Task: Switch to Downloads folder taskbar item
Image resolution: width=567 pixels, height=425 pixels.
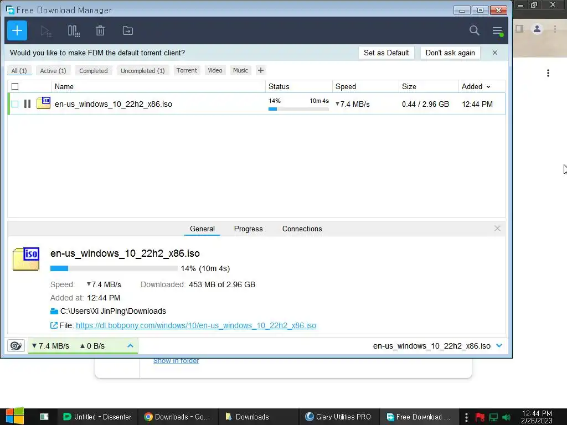Action: 259,417
